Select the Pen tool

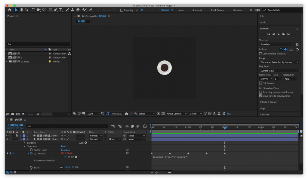coord(56,10)
